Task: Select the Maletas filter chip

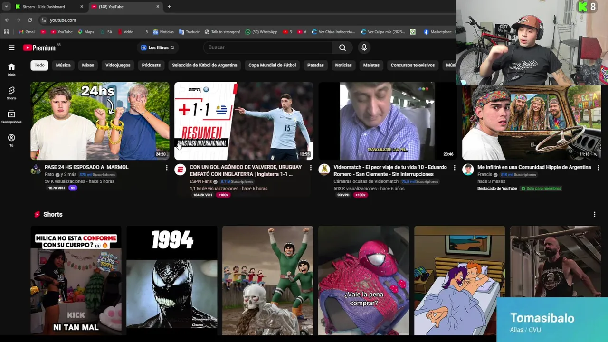Action: coord(371,65)
